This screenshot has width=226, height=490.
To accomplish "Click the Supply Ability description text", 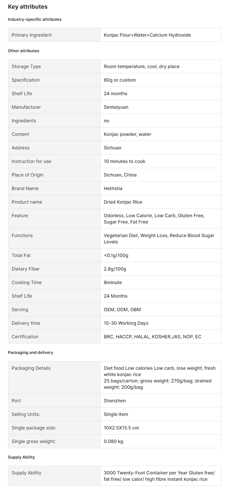I will coord(159,476).
